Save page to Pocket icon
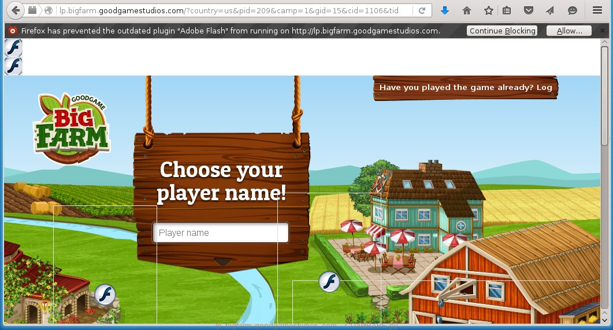The height and width of the screenshot is (330, 613). point(529,10)
